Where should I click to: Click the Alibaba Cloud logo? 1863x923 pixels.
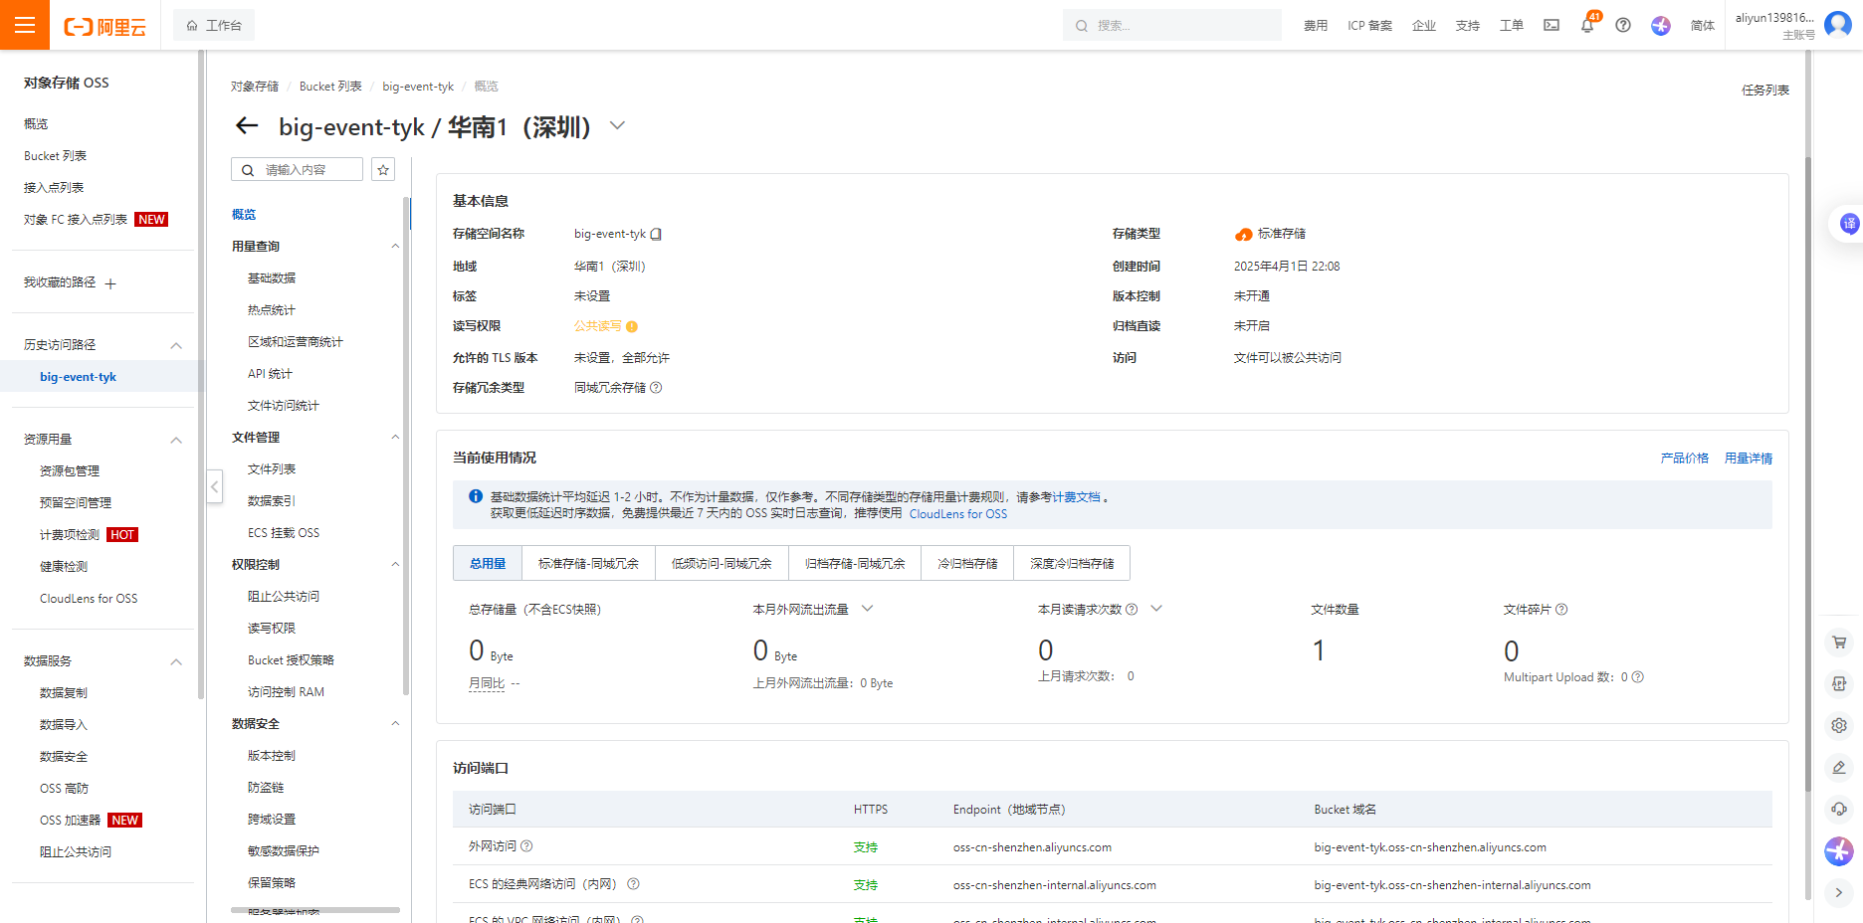[104, 26]
